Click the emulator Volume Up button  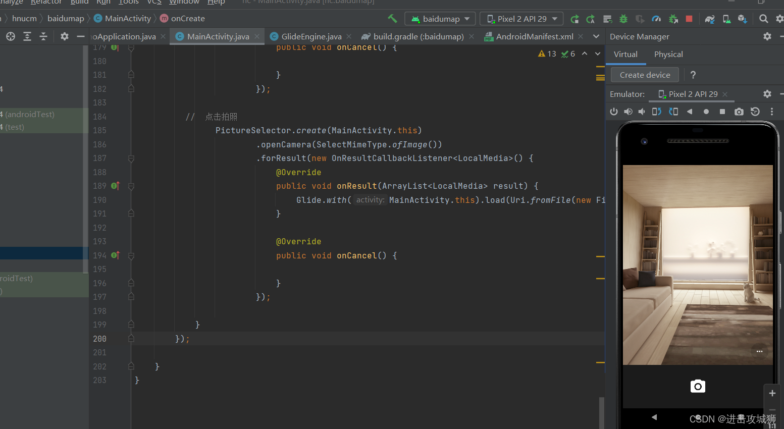coord(628,112)
